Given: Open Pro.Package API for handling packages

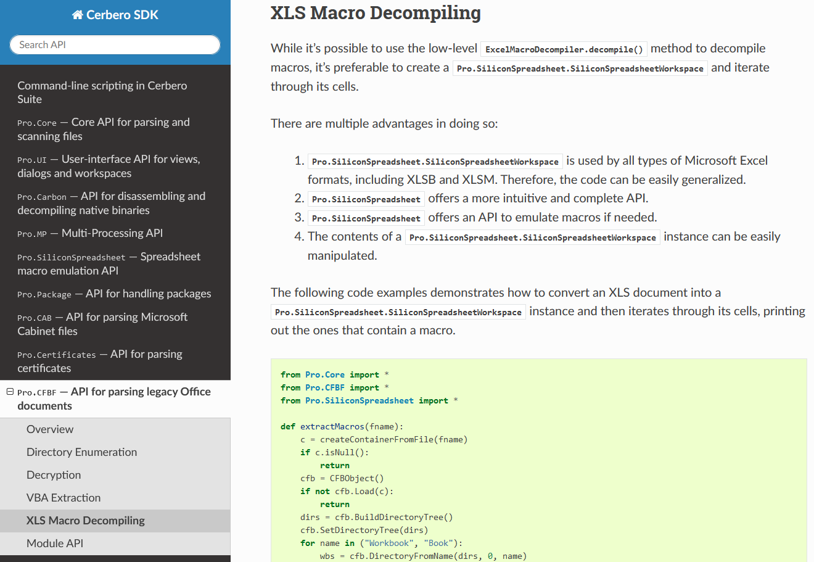Looking at the screenshot, I should click(114, 294).
